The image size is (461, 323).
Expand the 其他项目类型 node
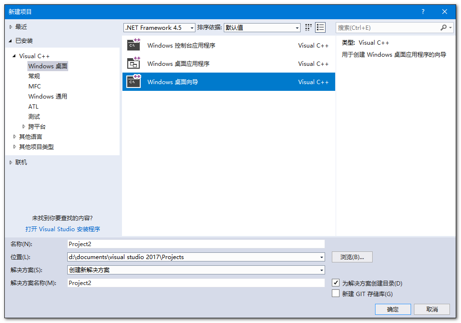coord(14,147)
